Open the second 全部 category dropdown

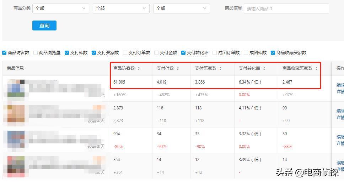tap(121, 8)
